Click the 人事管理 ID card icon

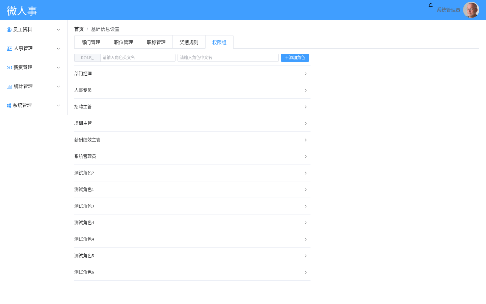[x=9, y=49]
